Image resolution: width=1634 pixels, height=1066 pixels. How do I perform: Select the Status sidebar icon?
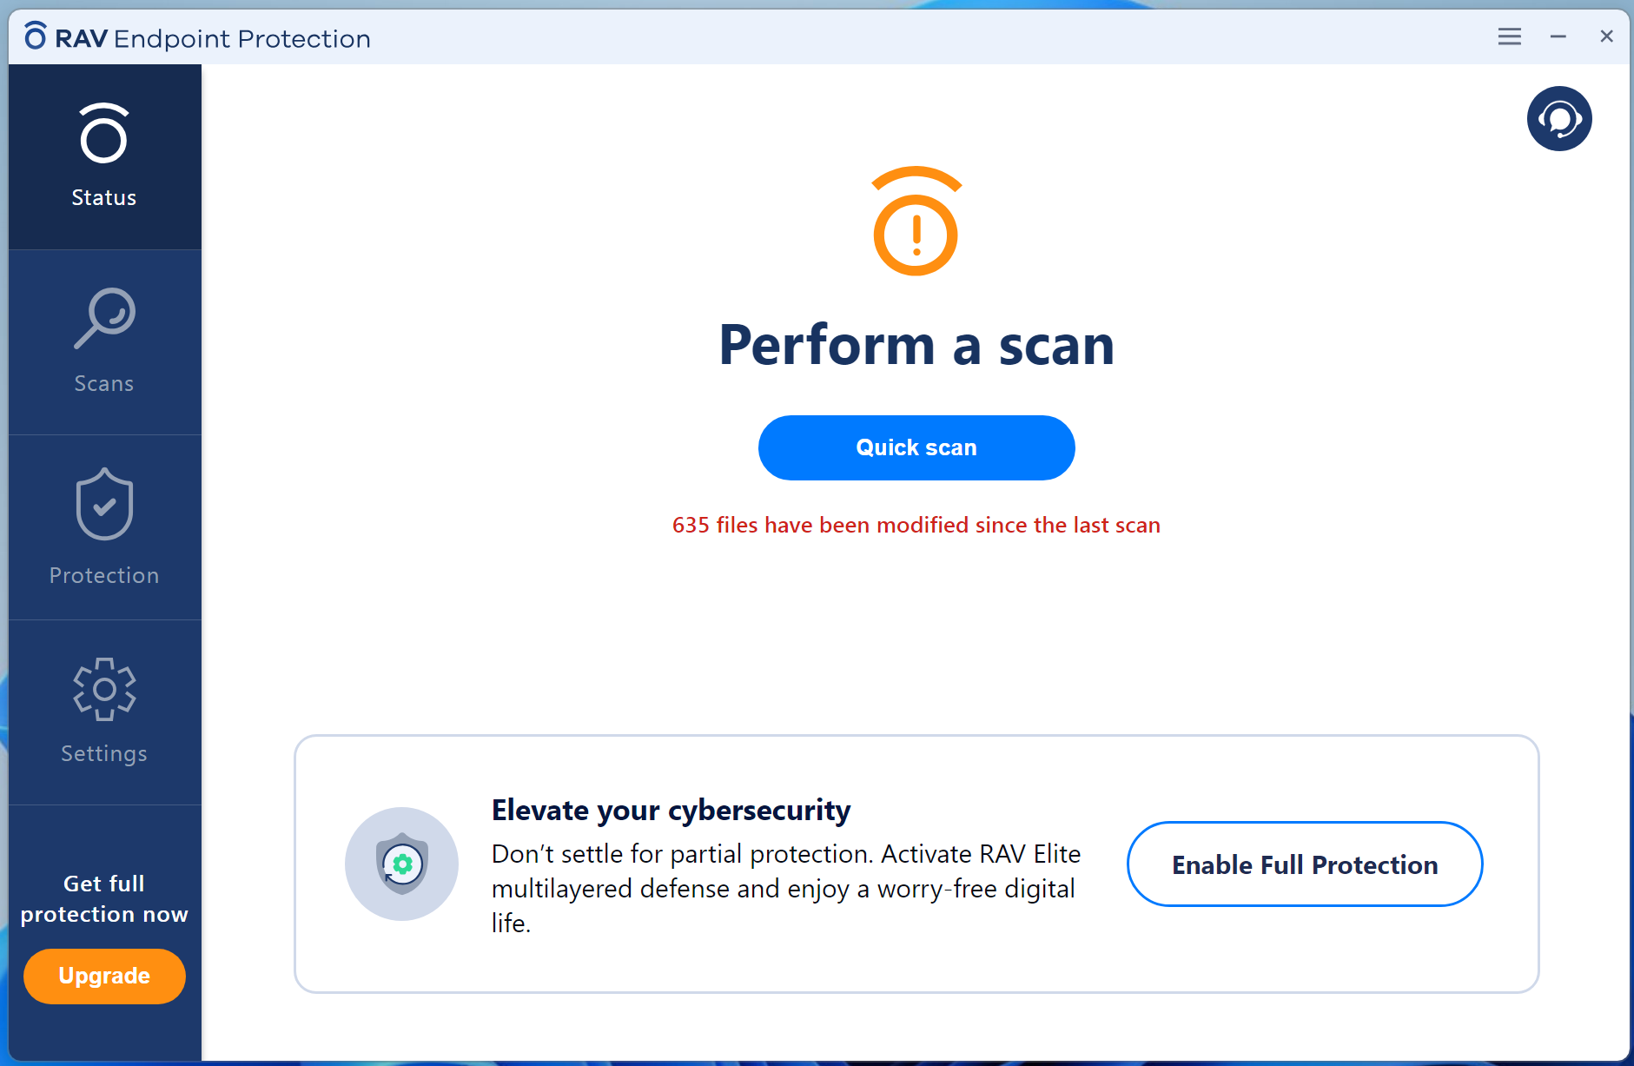[103, 135]
